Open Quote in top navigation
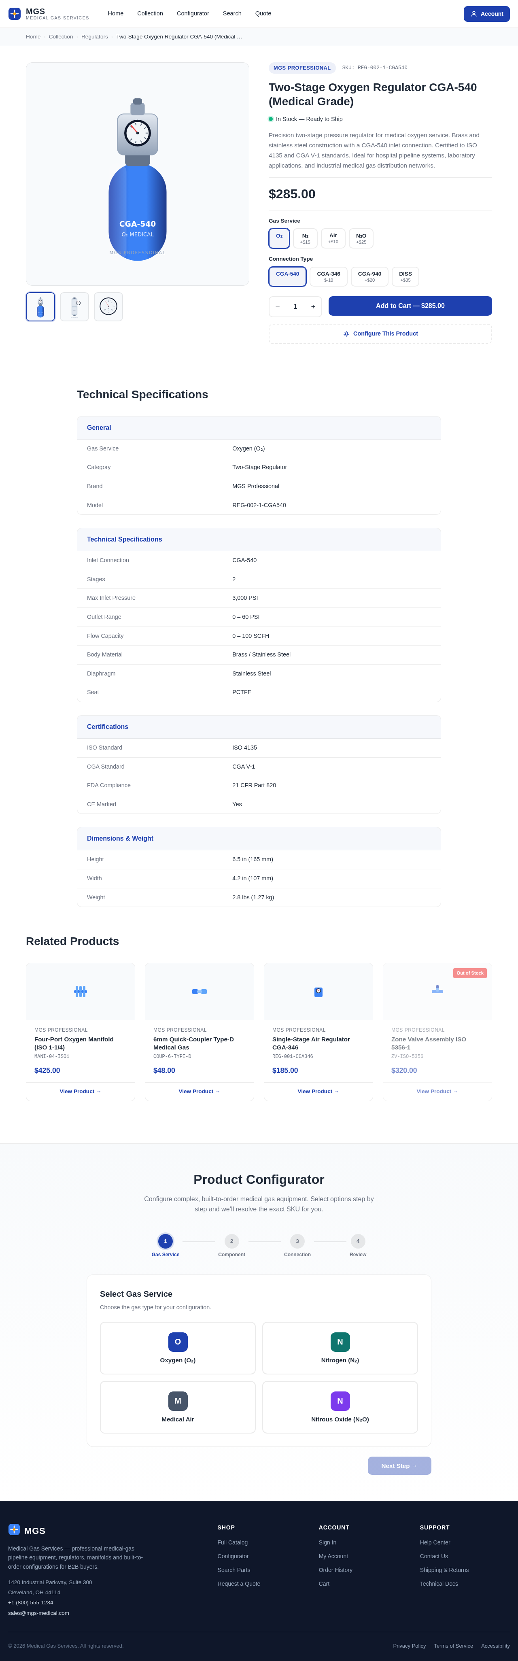 point(263,13)
